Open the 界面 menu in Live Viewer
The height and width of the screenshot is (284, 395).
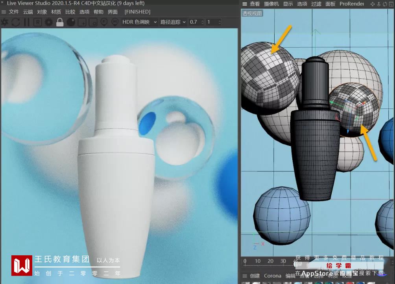point(113,12)
